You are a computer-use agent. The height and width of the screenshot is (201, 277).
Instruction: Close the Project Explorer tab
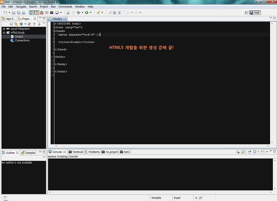pyautogui.click(x=35, y=18)
